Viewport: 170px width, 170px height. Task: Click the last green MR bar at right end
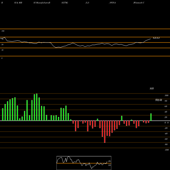151,117
